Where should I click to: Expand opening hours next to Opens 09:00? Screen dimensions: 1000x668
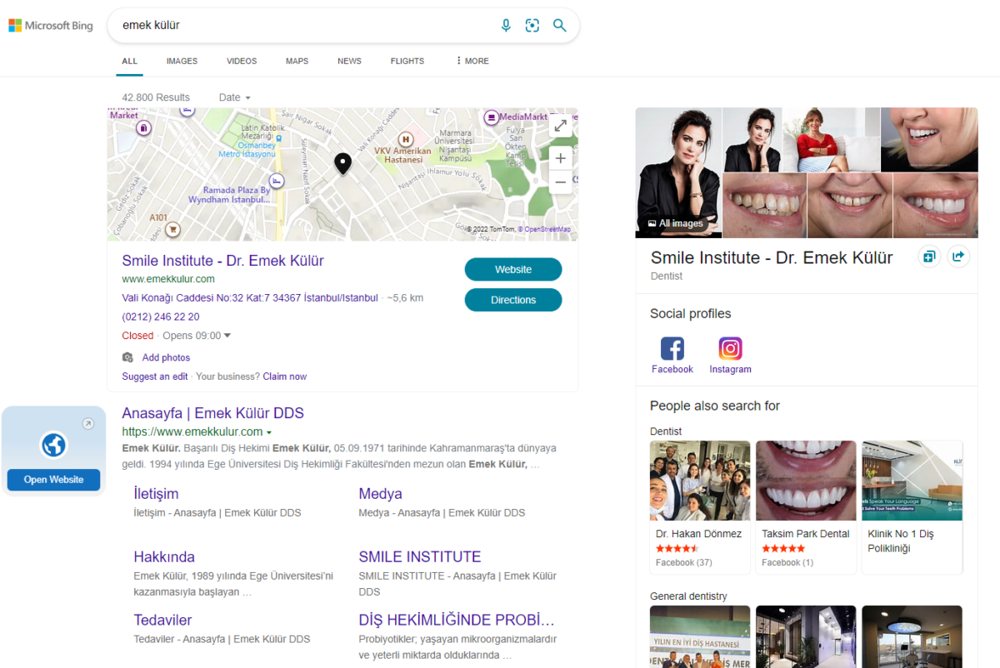pos(227,336)
